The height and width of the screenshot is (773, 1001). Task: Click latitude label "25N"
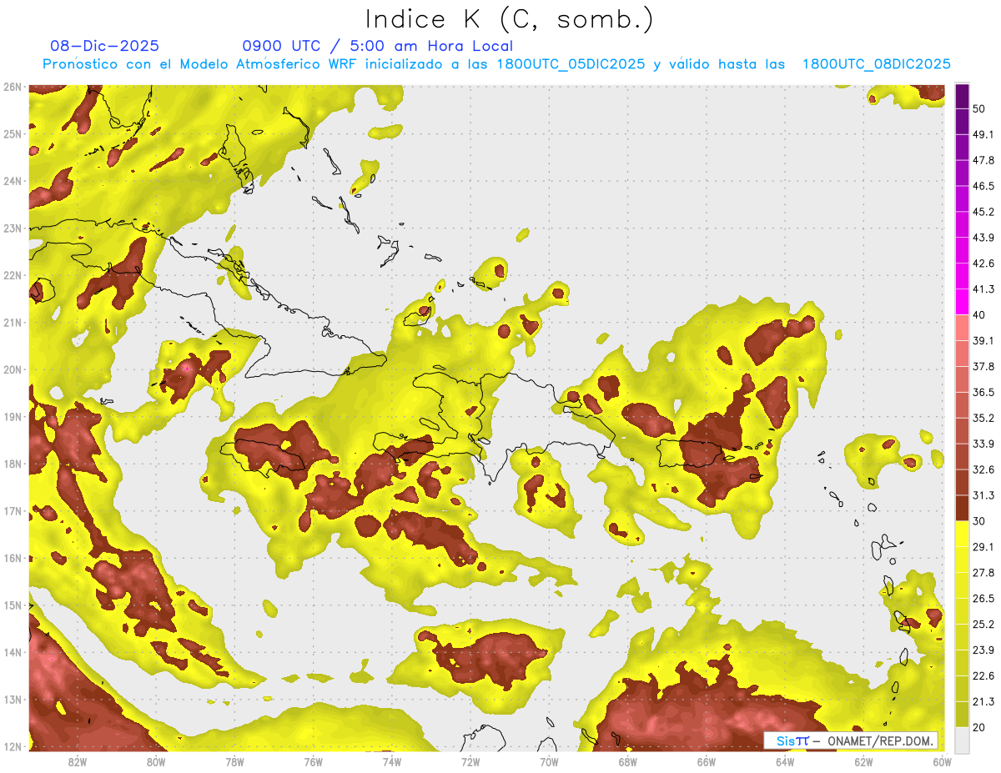pos(13,133)
